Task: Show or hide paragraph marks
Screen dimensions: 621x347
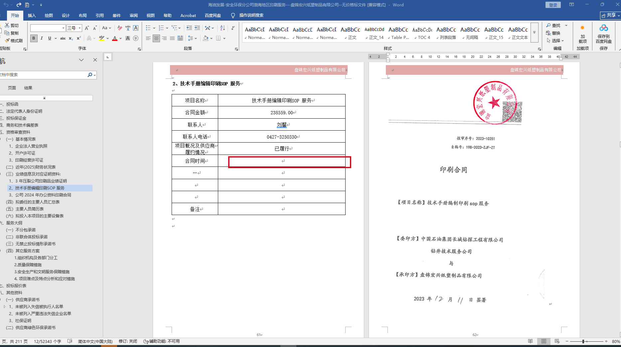Action: pos(233,28)
